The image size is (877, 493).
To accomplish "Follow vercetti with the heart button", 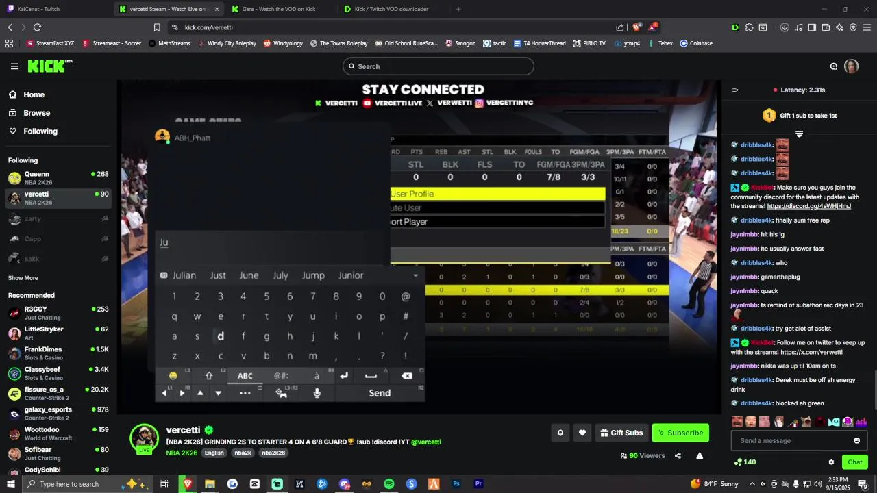I will click(x=582, y=433).
